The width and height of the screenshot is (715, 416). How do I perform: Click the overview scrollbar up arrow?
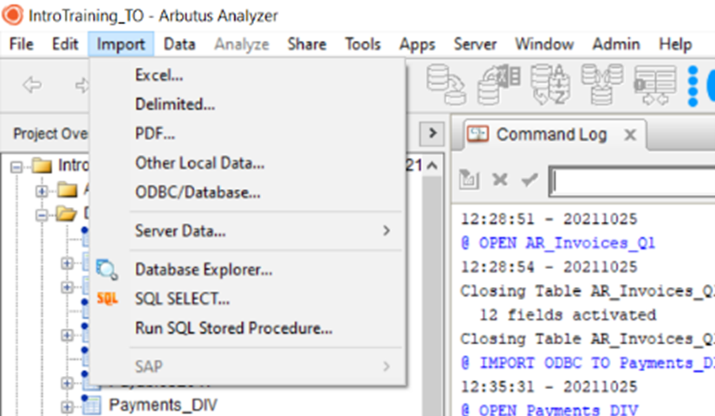pyautogui.click(x=432, y=166)
